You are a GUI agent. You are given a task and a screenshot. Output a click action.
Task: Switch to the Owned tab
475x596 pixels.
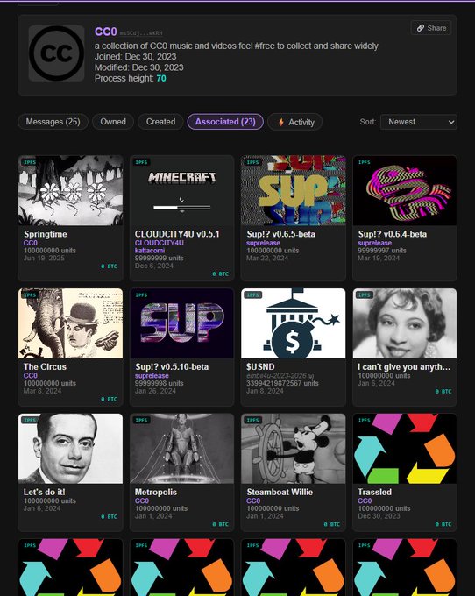[x=113, y=122]
